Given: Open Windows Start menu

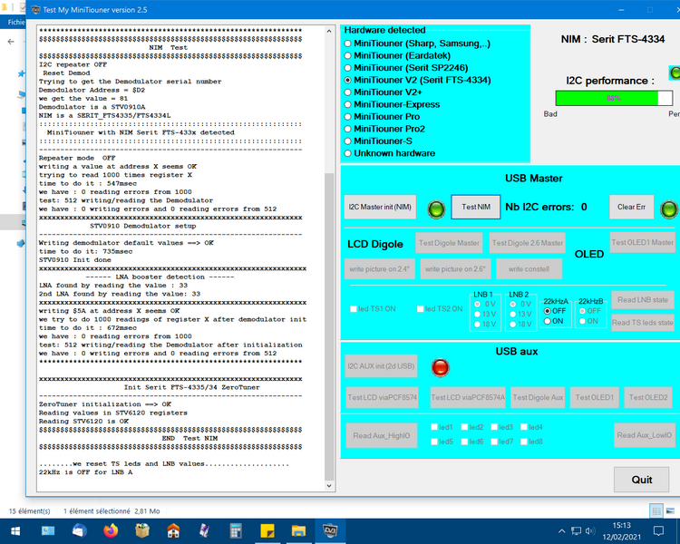Looking at the screenshot, I should tap(15, 531).
